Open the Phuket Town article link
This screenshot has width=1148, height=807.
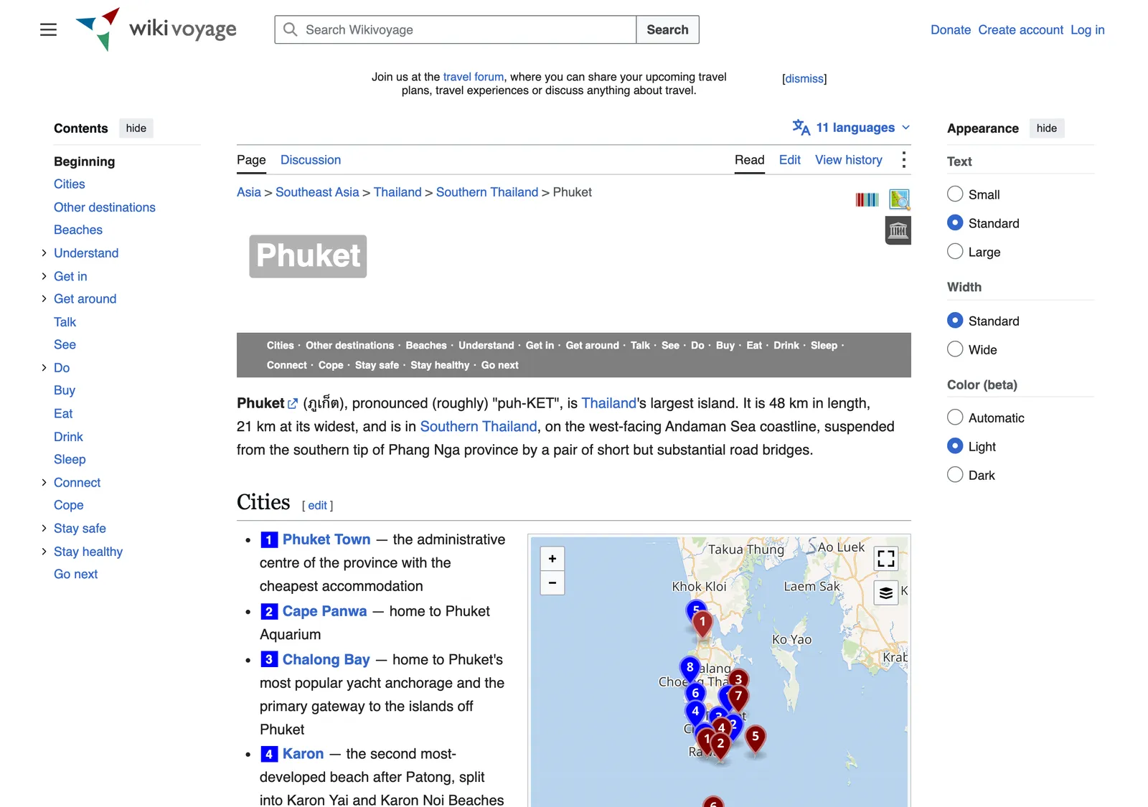coord(326,539)
